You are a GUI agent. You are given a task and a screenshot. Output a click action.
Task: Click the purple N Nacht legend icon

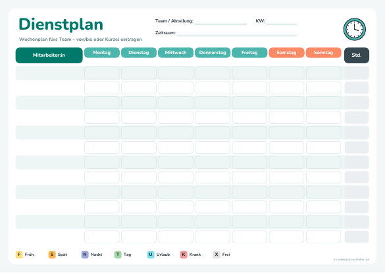coord(85,255)
